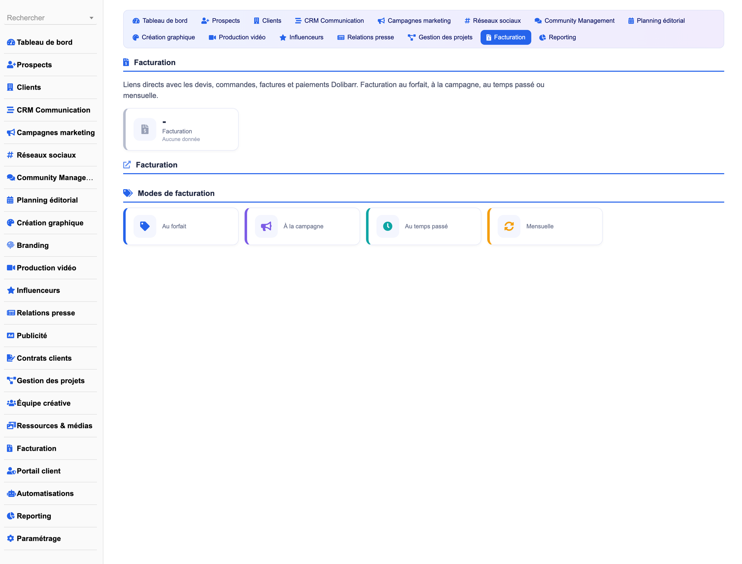Click the Production vidéo camera icon in sidebar
Screen dimensions: 742x564
[x=11, y=268]
